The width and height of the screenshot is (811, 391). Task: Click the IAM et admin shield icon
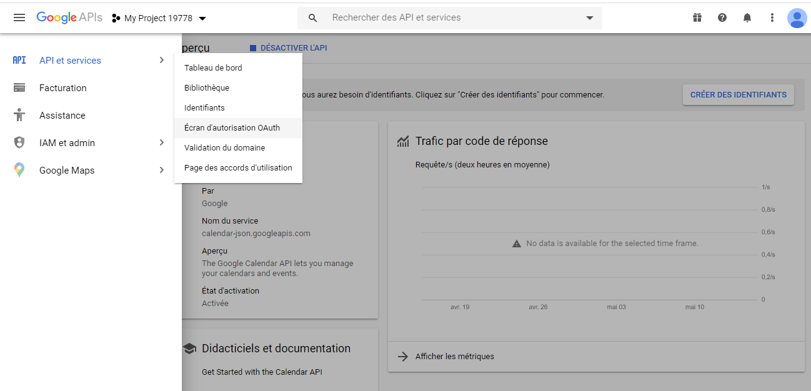pos(19,142)
